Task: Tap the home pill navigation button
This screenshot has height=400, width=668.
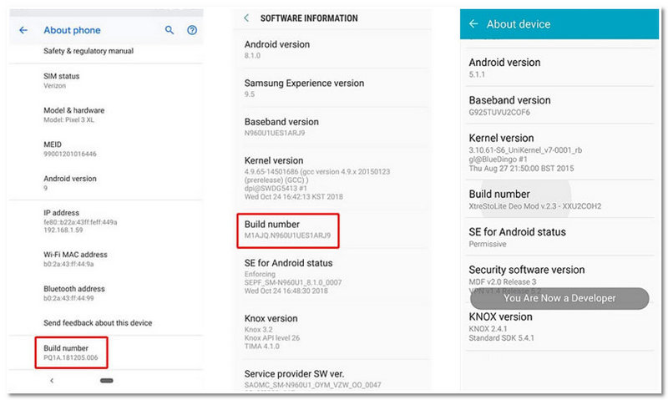Action: (x=107, y=380)
